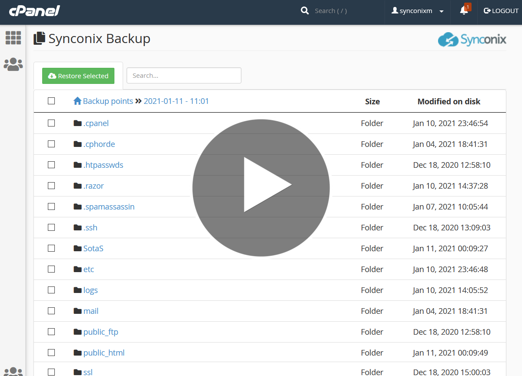Open the apps grid icon in left sidebar
The width and height of the screenshot is (522, 376).
tap(13, 38)
